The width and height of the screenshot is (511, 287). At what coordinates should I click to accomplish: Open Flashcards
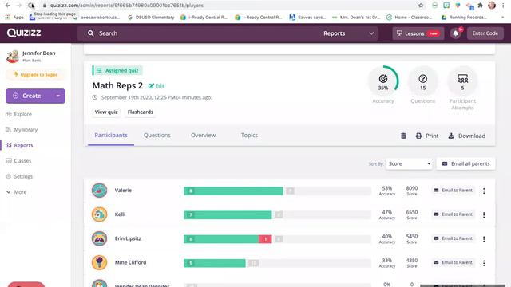pos(141,112)
